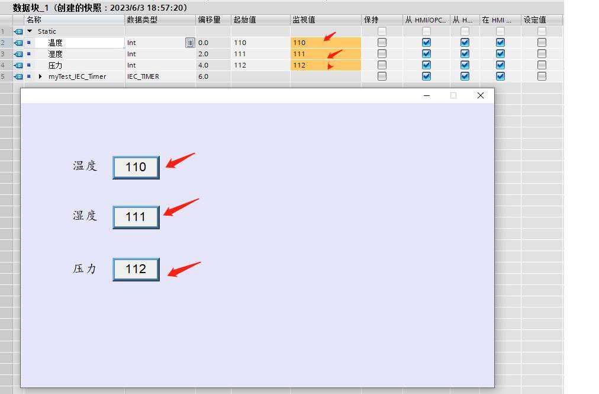Screen dimensions: 599x394
Task: Expand the myTest_IEC_Timer node
Action: click(40, 76)
